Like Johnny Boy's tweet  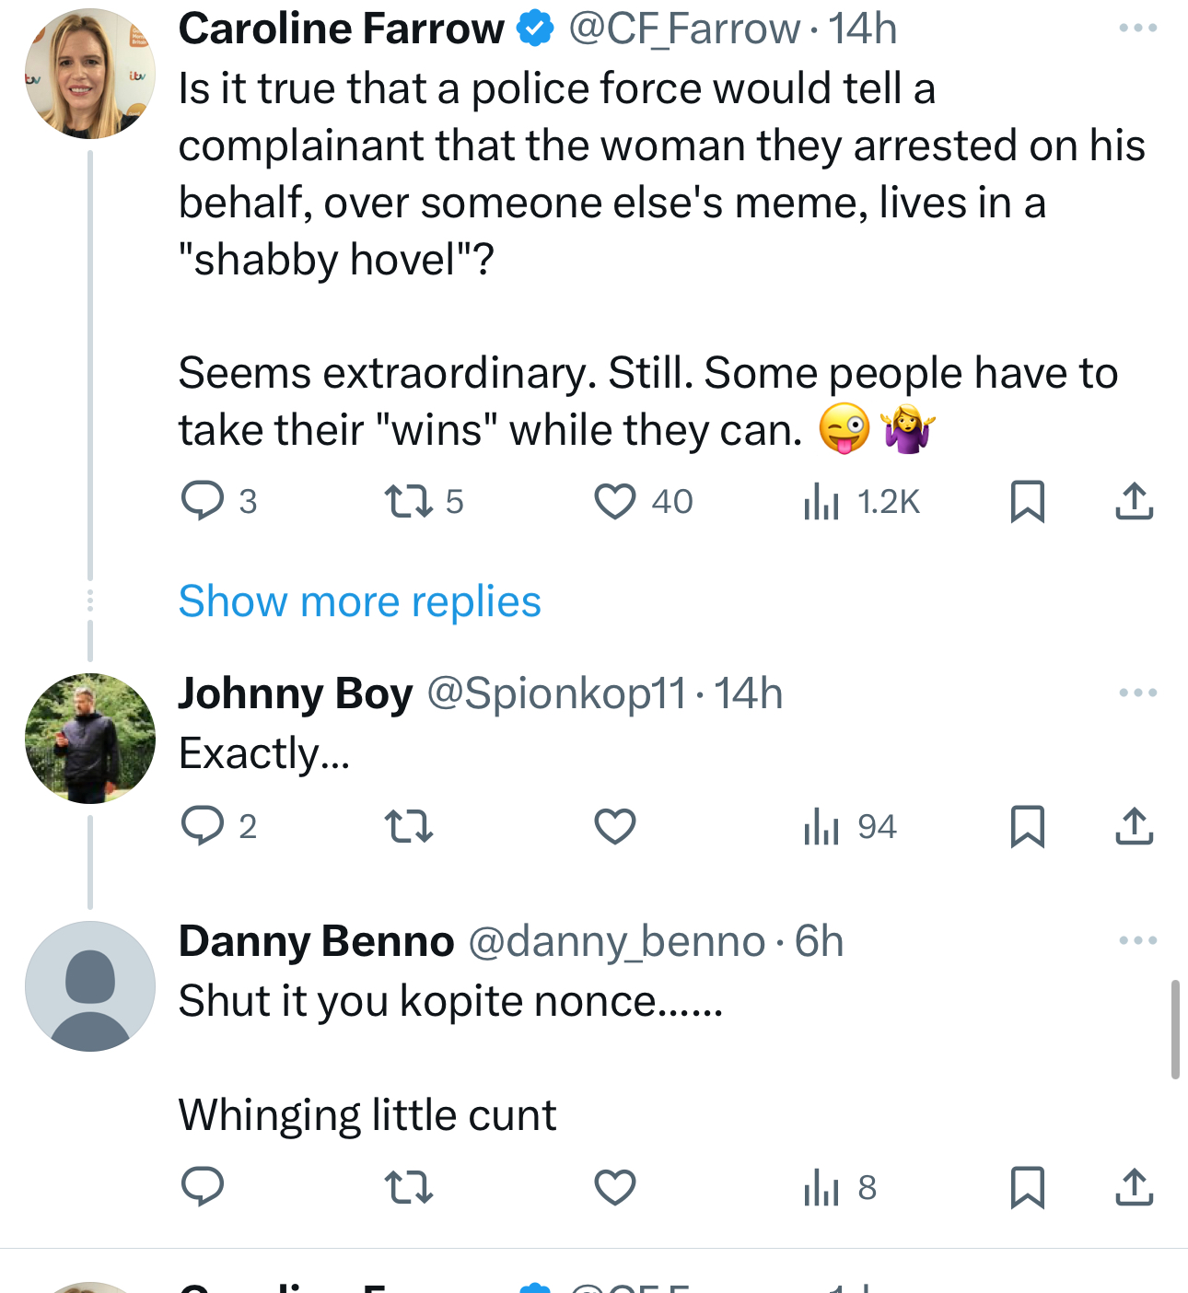click(x=614, y=826)
